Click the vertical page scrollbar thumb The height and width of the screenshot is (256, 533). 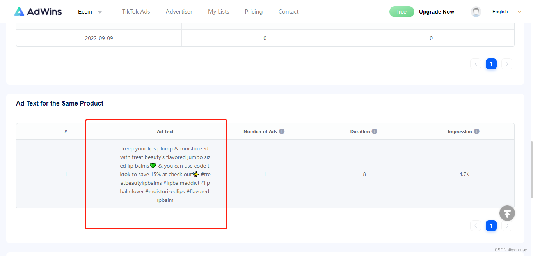pyautogui.click(x=531, y=169)
